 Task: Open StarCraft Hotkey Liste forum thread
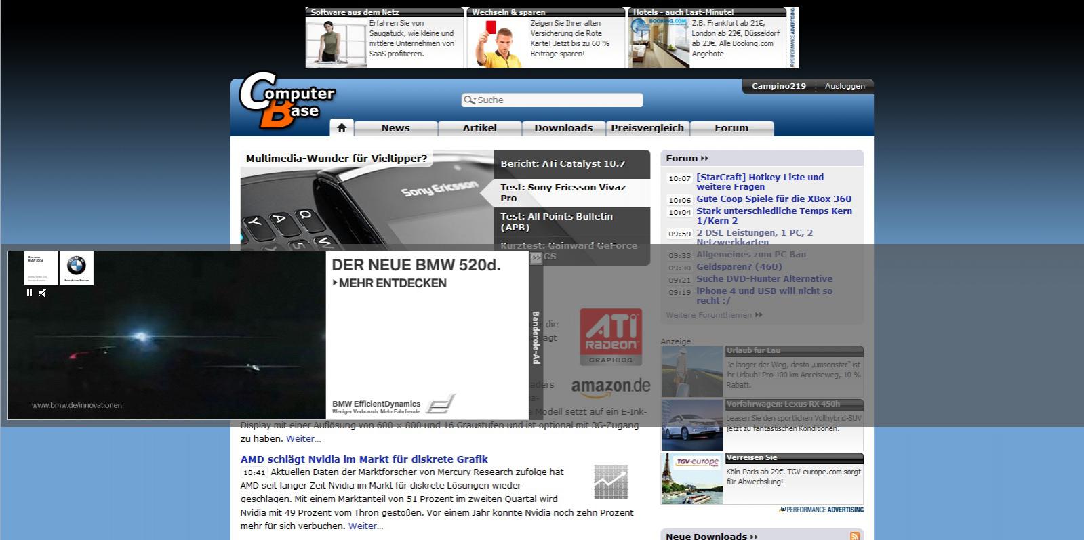point(760,182)
